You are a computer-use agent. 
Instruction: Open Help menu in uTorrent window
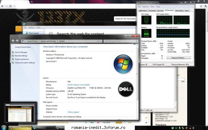point(38,28)
